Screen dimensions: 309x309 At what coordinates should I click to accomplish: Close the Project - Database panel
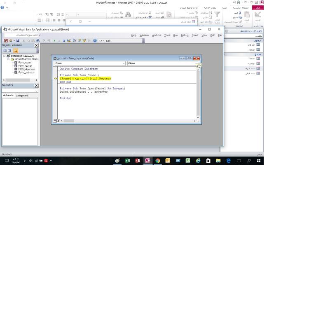pos(36,45)
